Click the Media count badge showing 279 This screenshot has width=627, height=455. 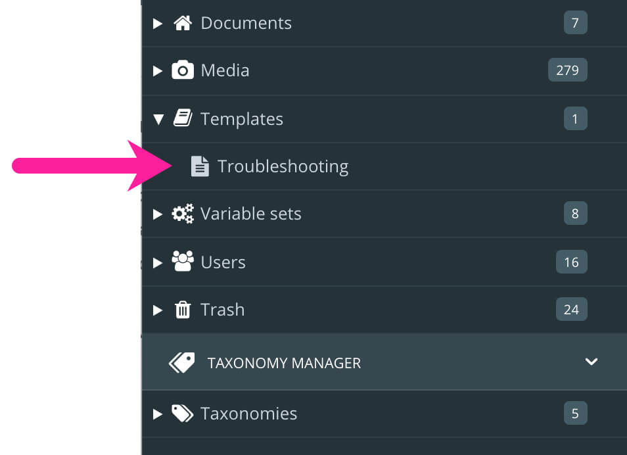pyautogui.click(x=567, y=70)
